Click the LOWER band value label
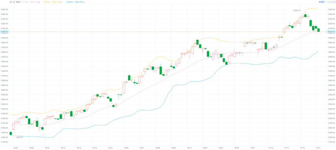 coord(75,2)
